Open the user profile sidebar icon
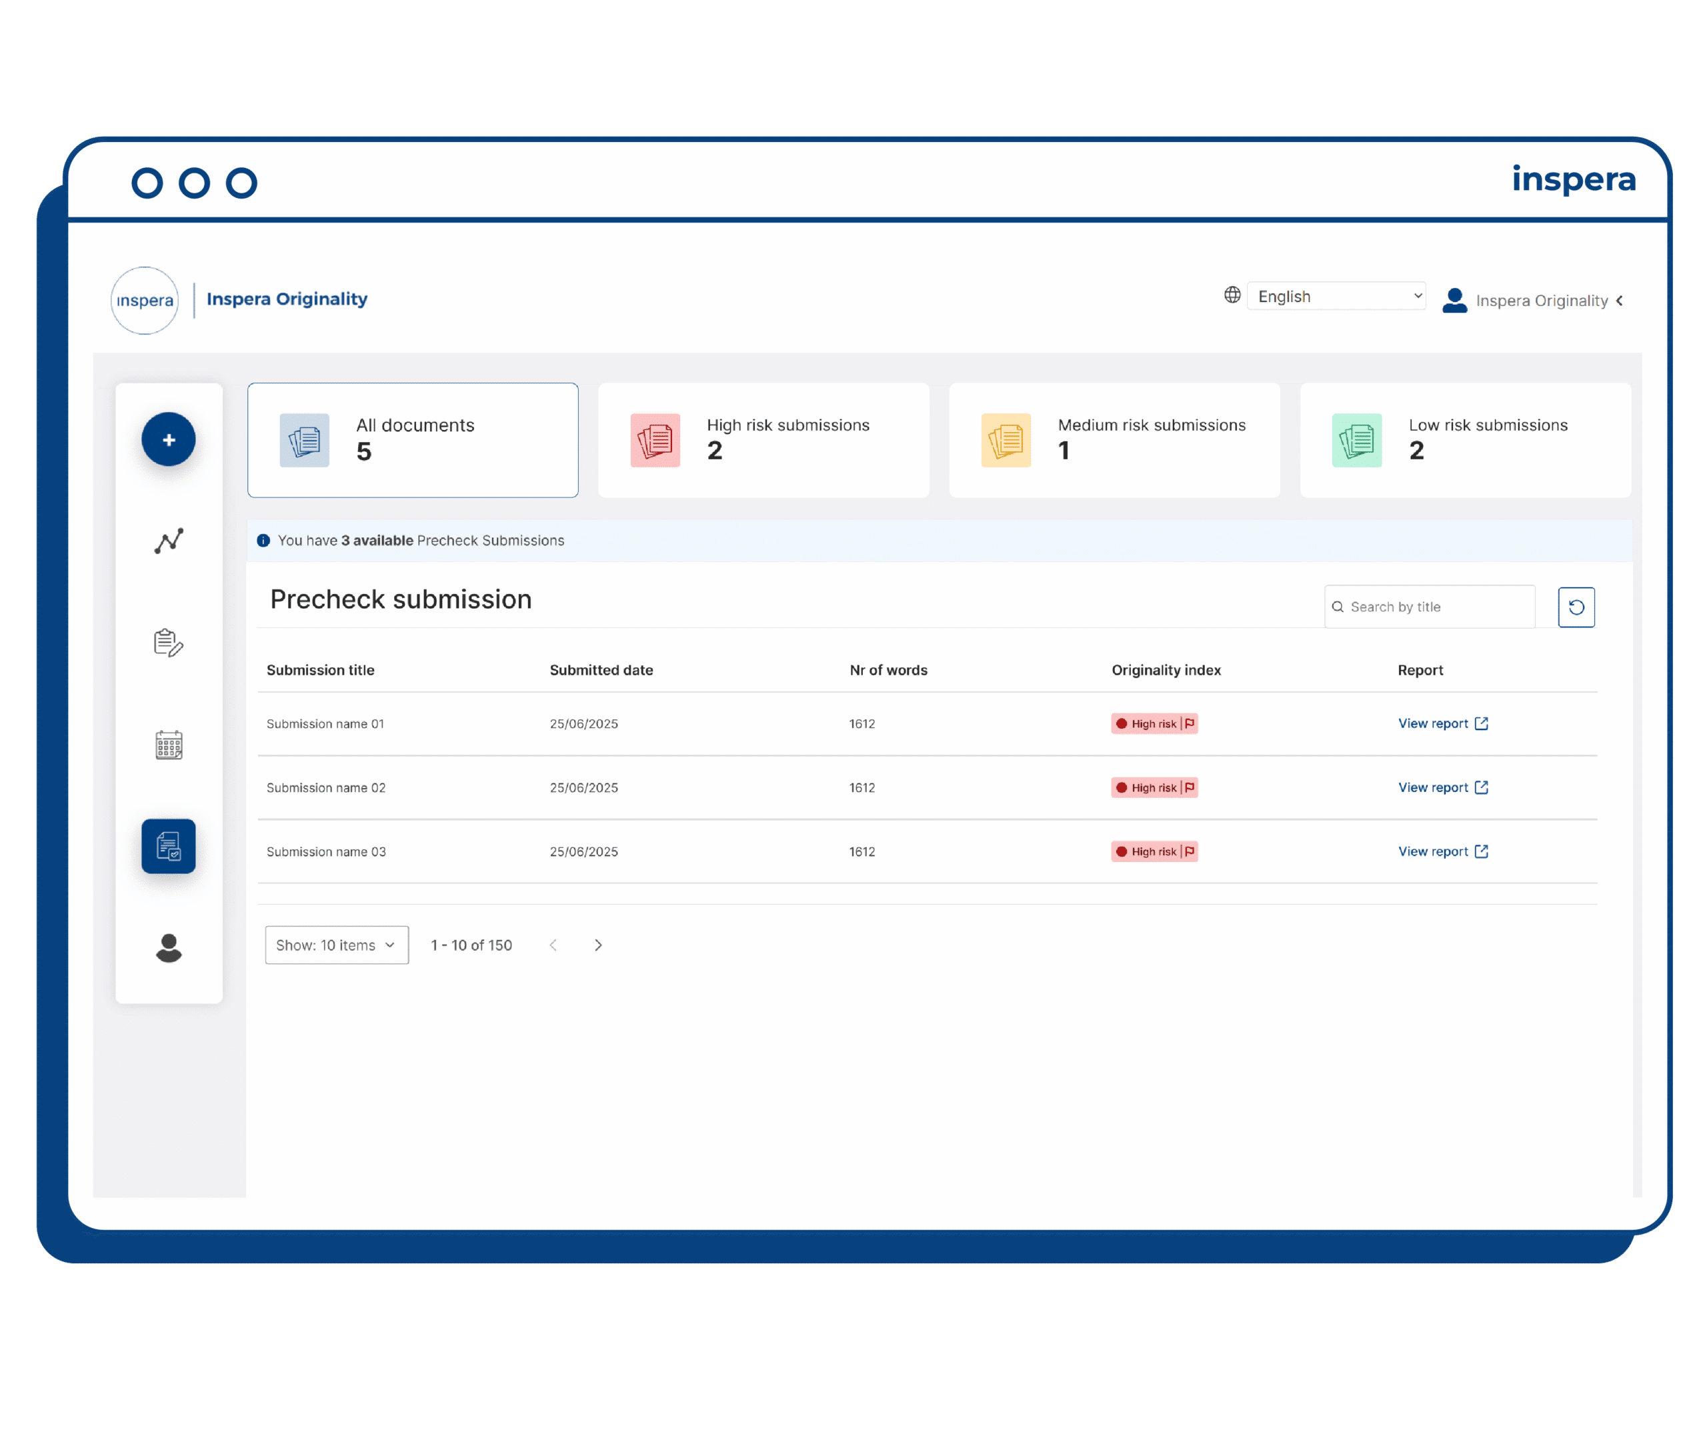The width and height of the screenshot is (1707, 1438). coord(169,948)
